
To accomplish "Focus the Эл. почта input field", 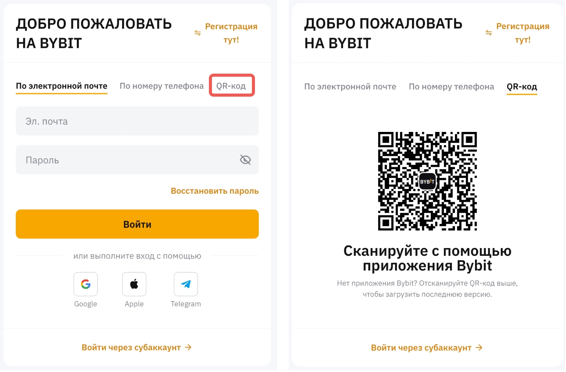I will pyautogui.click(x=137, y=121).
